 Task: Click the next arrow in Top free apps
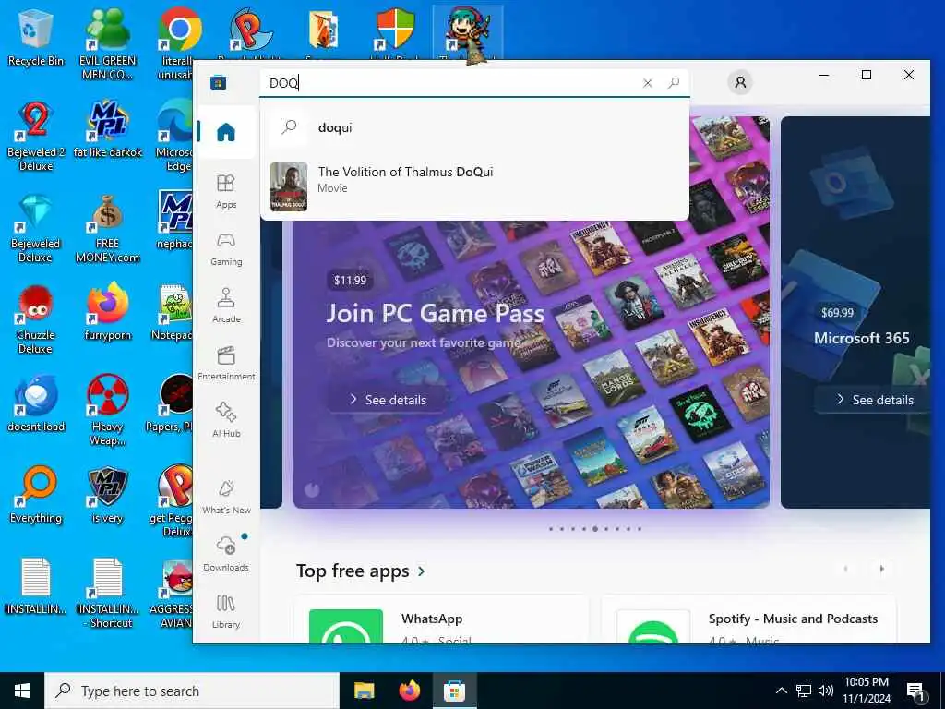pyautogui.click(x=881, y=569)
